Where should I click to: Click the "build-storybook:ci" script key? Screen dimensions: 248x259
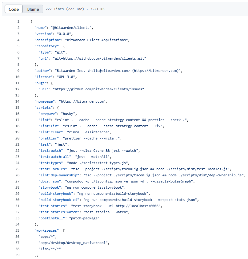[x=59, y=200]
